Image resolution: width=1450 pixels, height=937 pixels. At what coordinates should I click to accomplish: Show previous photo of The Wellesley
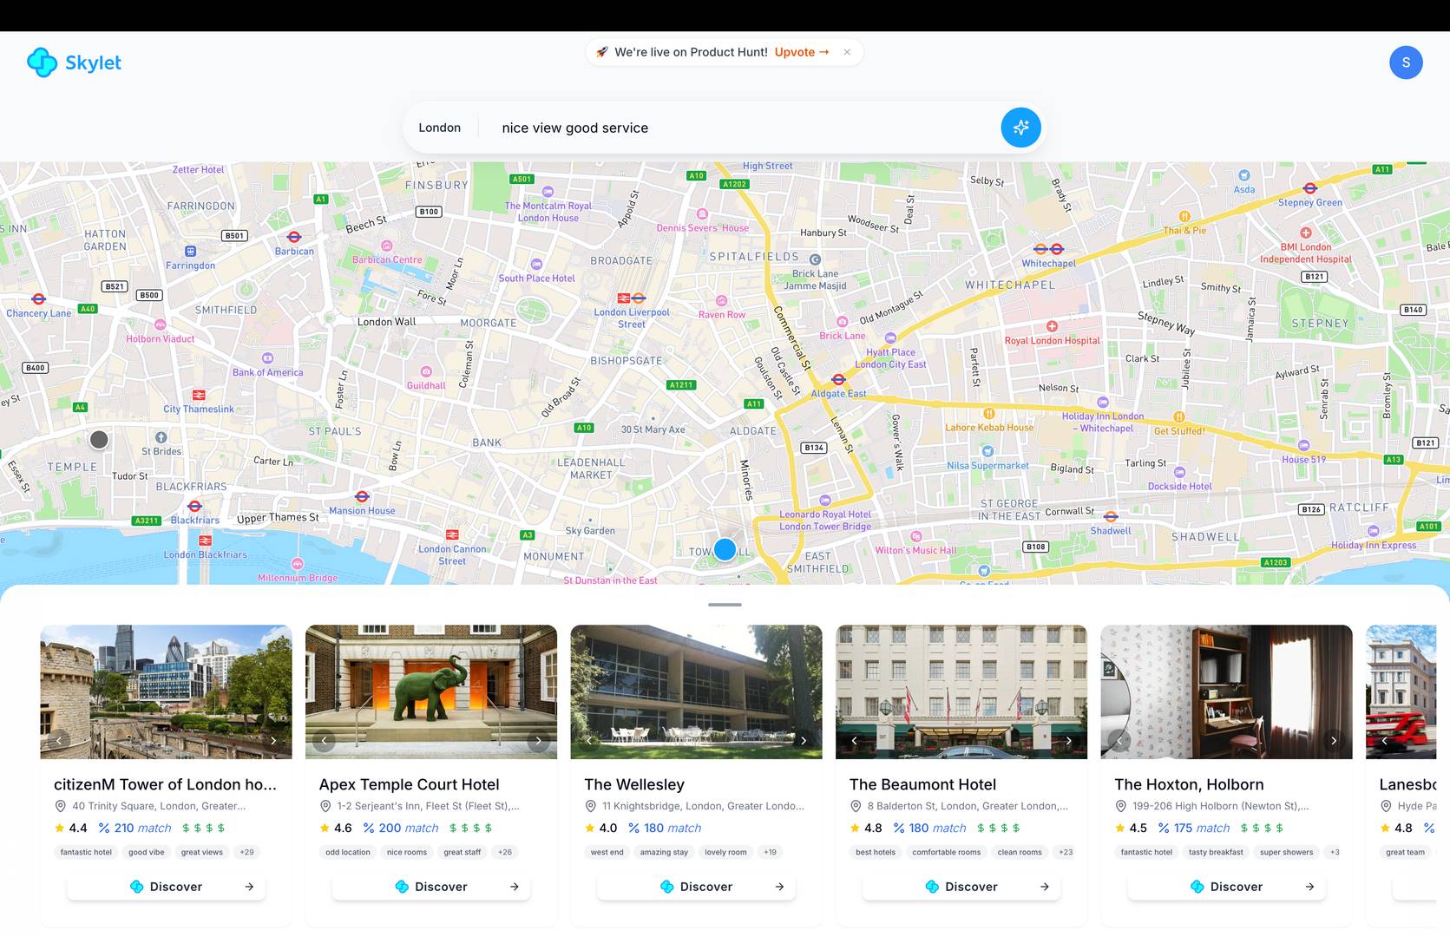coord(589,741)
